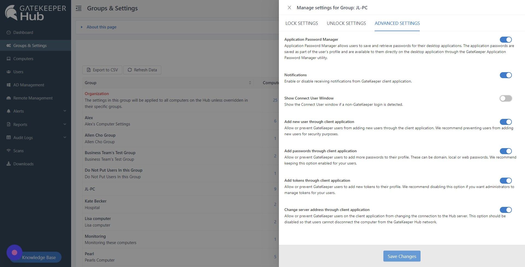This screenshot has height=267, width=525.
Task: Select the Allen Cho Group row
Action: [180, 138]
